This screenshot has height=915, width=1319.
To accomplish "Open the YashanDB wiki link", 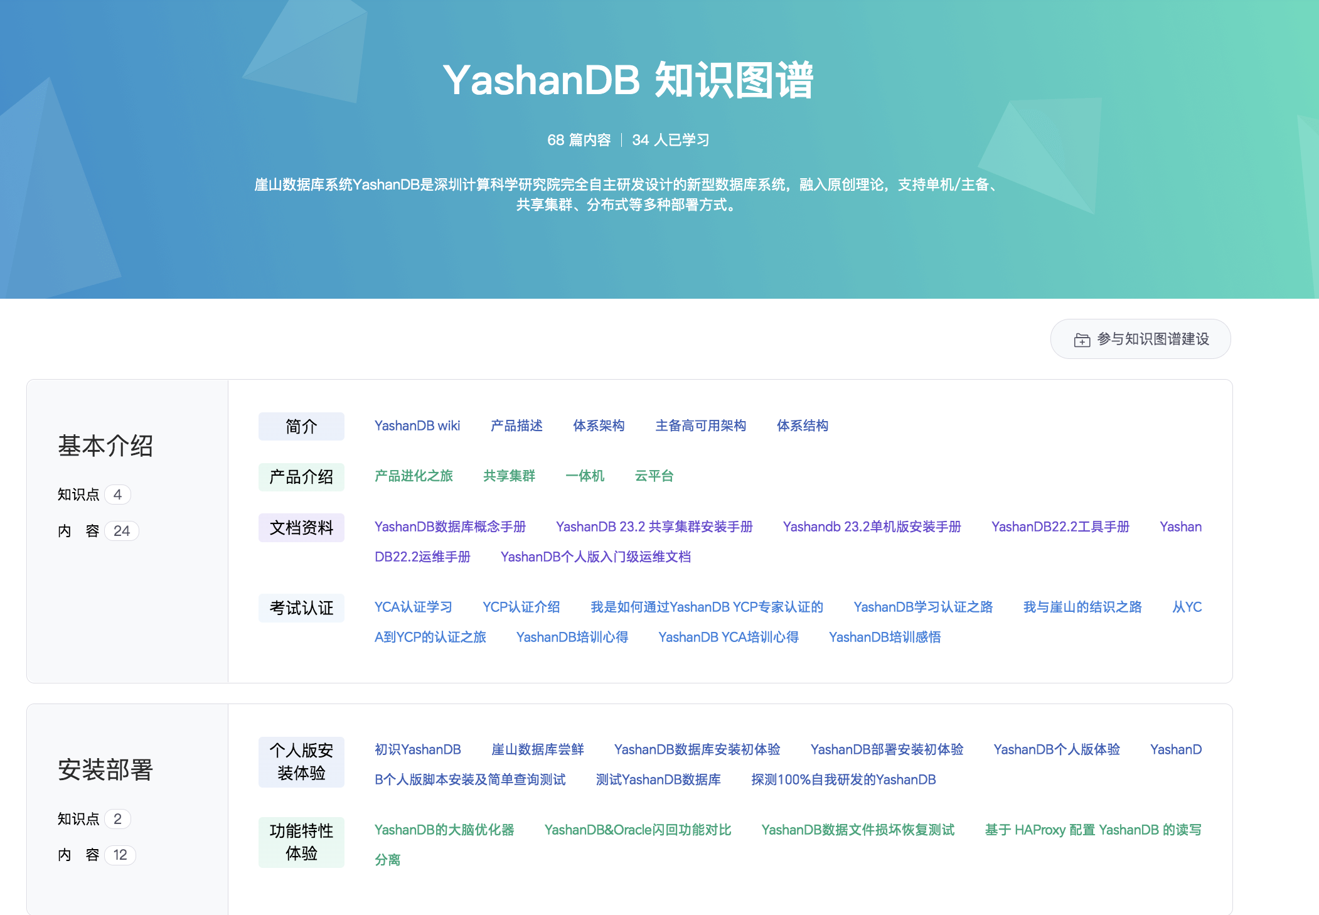I will (417, 425).
